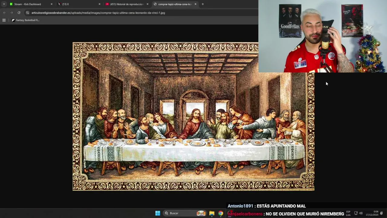Close the Historial de reproducción tab

click(x=148, y=4)
